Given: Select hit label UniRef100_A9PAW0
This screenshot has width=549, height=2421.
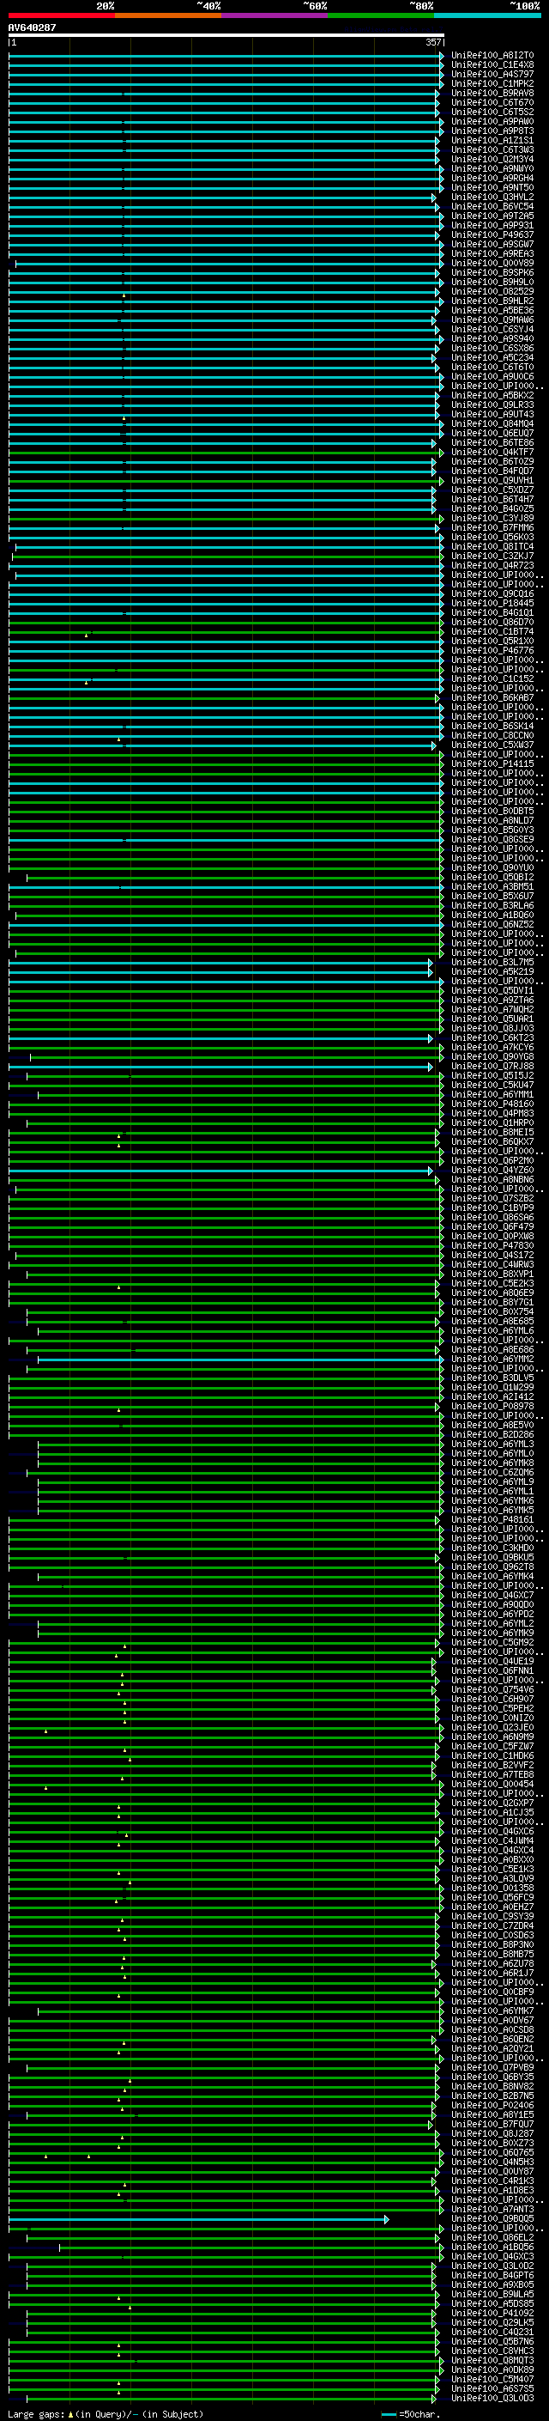Looking at the screenshot, I should pos(492,121).
